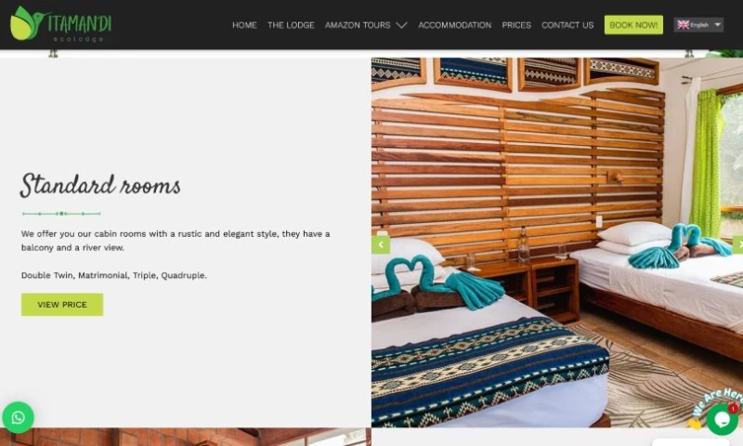
Task: Open The Lodge menu item
Action: [291, 25]
